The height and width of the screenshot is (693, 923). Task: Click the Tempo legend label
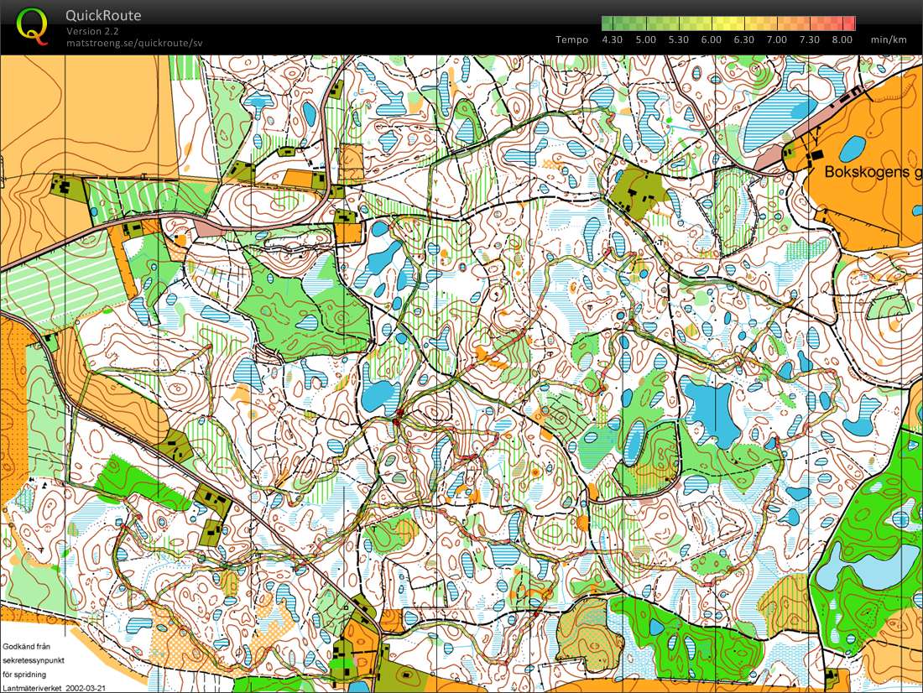tap(571, 39)
